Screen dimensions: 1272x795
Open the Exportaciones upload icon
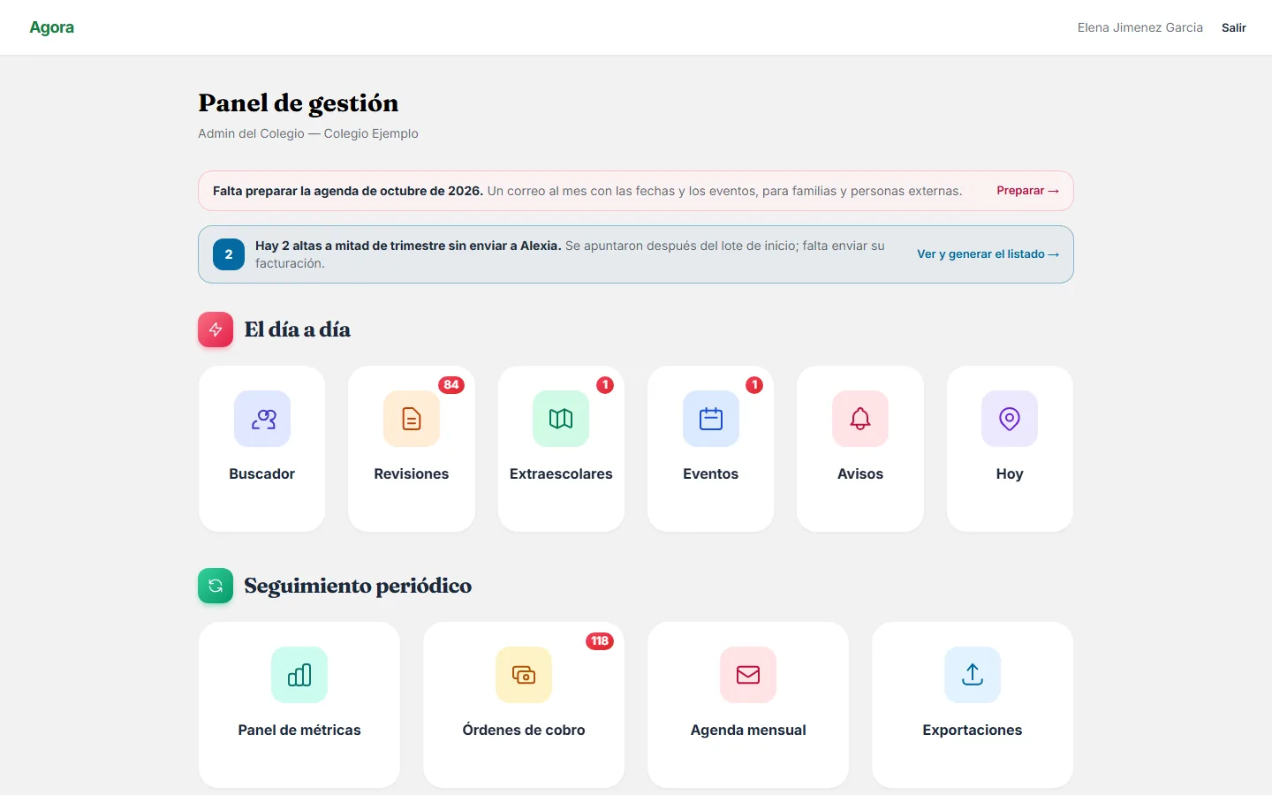[x=973, y=675]
